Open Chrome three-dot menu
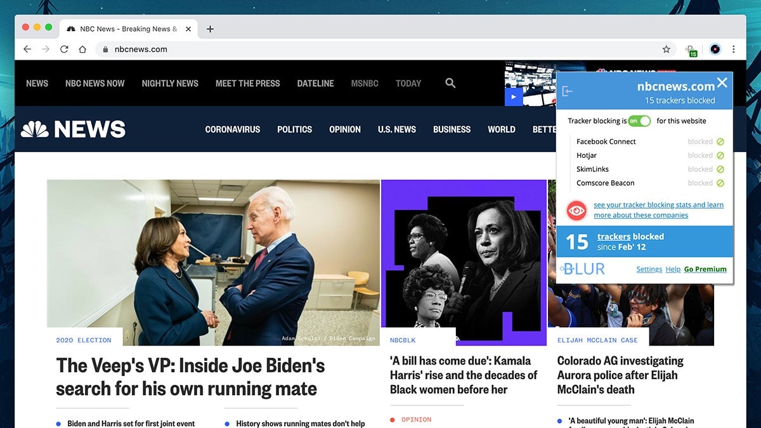This screenshot has width=761, height=428. point(734,49)
